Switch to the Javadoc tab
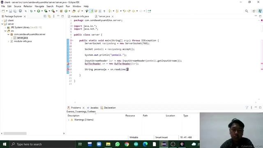 coord(93,108)
